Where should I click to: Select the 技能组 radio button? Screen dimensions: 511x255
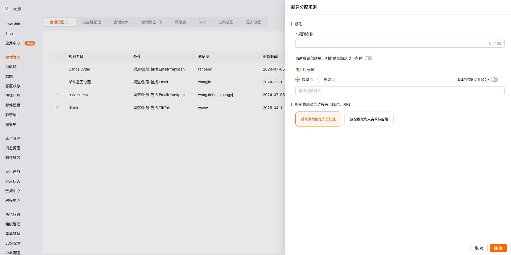(319, 80)
